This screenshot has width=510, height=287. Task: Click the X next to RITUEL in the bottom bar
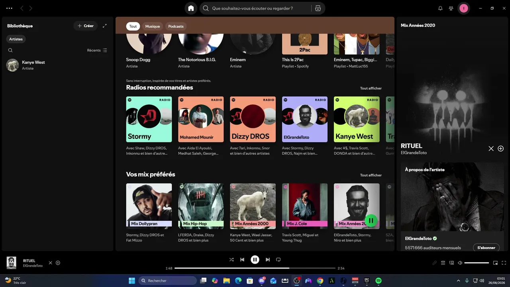(x=50, y=263)
